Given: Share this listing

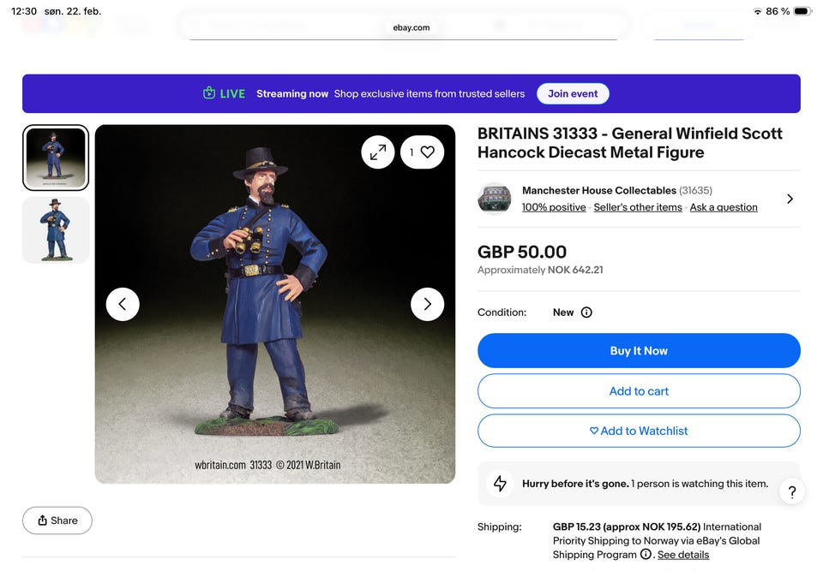Looking at the screenshot, I should point(57,520).
